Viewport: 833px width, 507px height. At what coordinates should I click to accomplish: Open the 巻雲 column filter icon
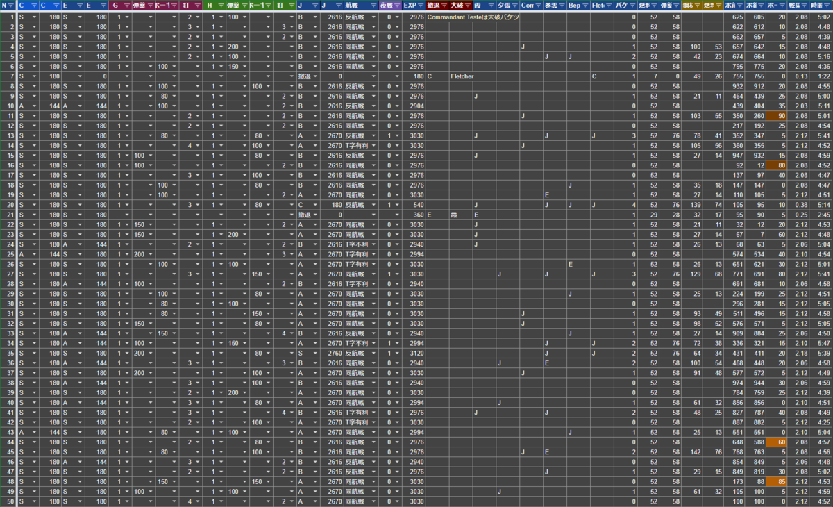tap(562, 6)
